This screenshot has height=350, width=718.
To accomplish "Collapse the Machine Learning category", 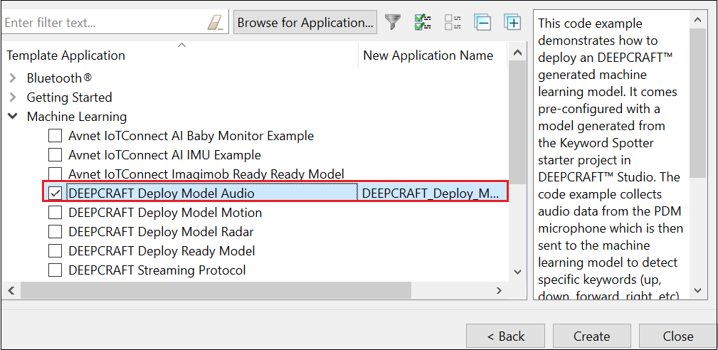I will (13, 117).
